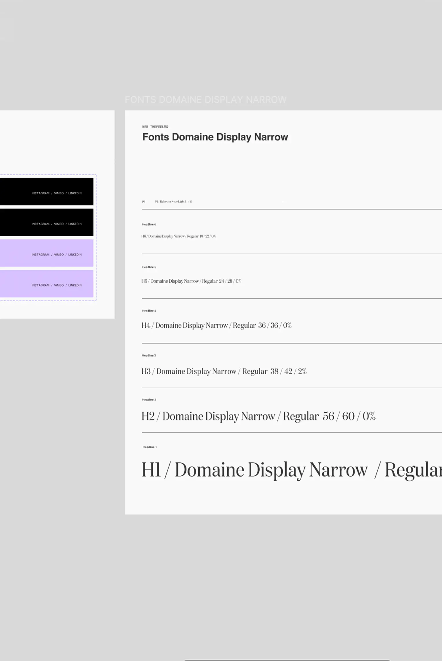Image resolution: width=442 pixels, height=661 pixels.
Task: Click the 'Headline 4' caption label
Action: [149, 311]
